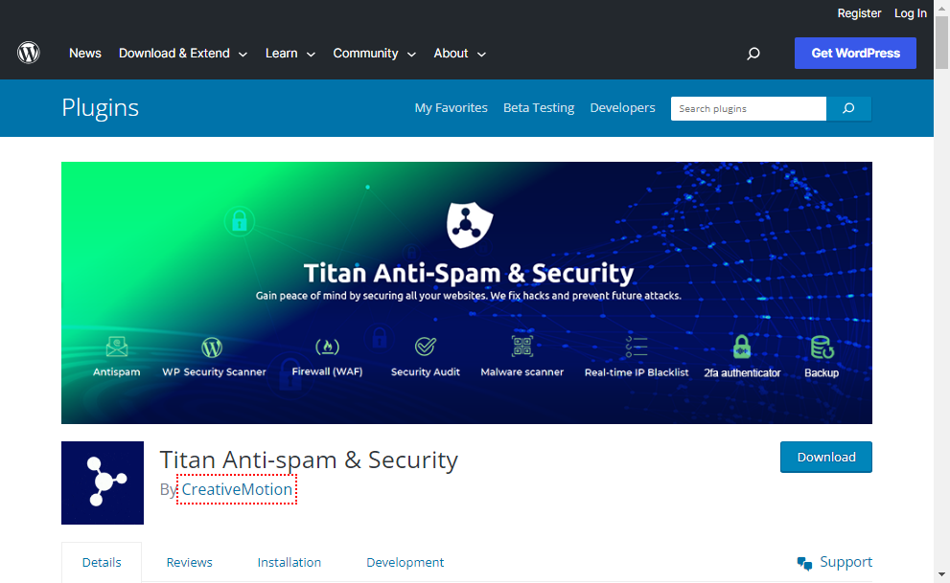Open the Developers link
This screenshot has height=583, width=950.
coord(622,107)
